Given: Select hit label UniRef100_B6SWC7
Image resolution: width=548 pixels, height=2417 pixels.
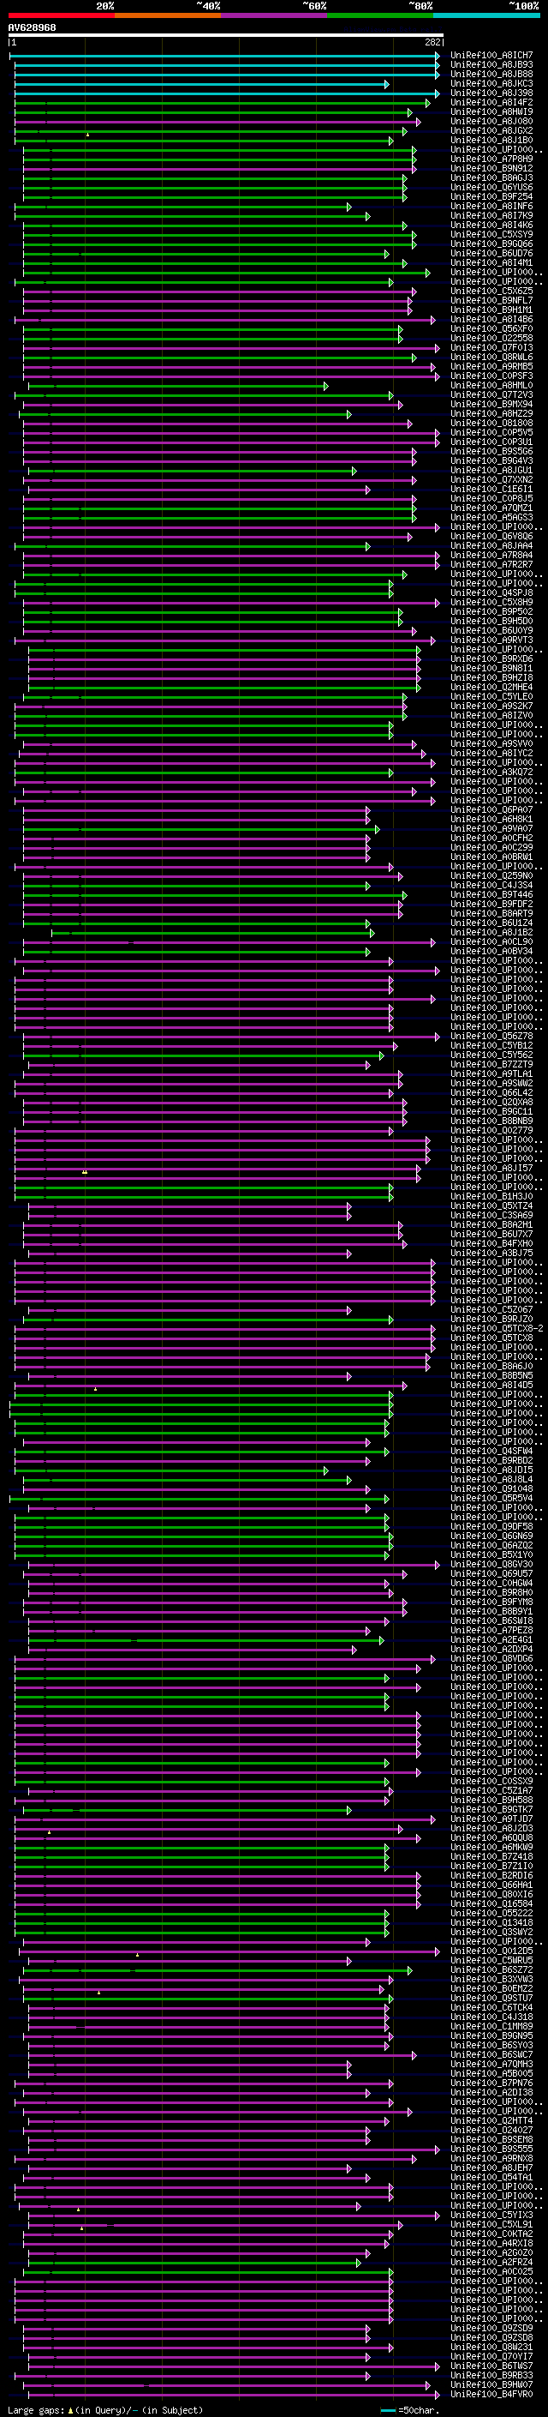Looking at the screenshot, I should pyautogui.click(x=491, y=2055).
